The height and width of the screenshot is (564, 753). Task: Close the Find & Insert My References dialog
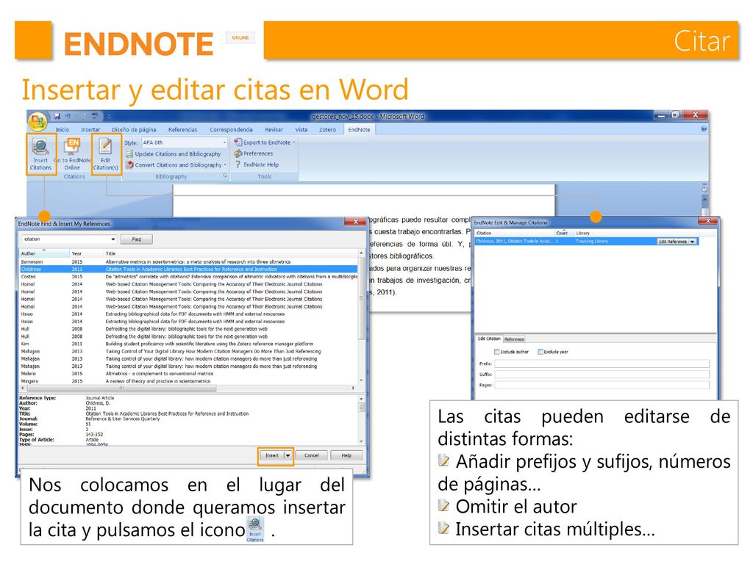[x=355, y=222]
